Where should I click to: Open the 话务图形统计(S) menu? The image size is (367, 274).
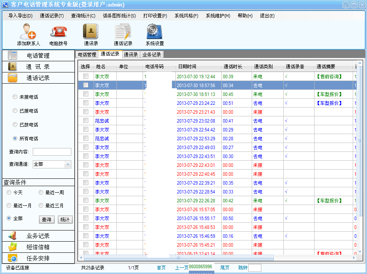pos(120,16)
